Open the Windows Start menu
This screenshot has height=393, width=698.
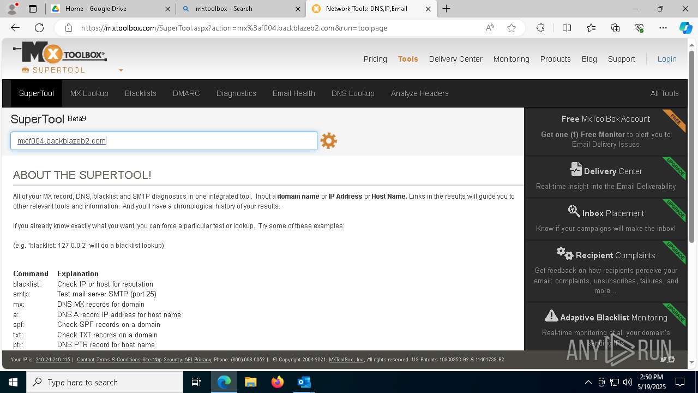(x=13, y=382)
